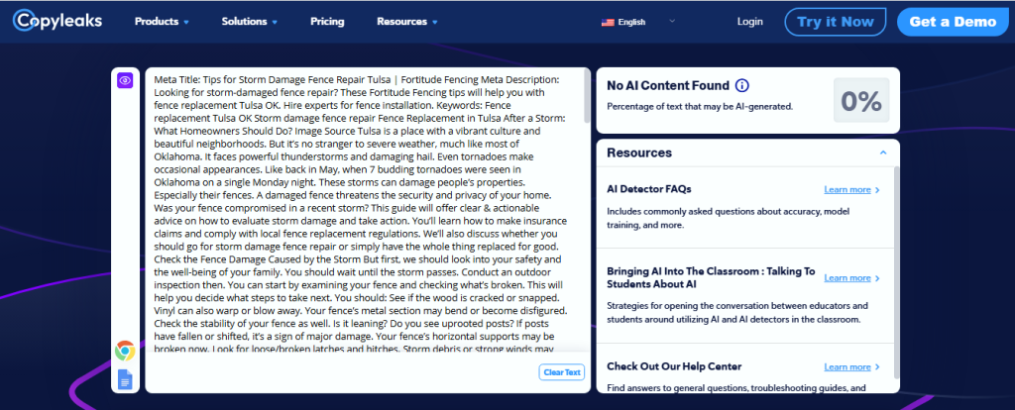Click the Login link
The height and width of the screenshot is (410, 1015).
click(750, 22)
